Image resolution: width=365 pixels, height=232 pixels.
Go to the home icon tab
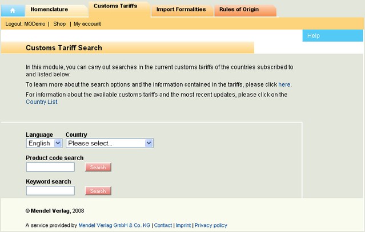pos(13,10)
